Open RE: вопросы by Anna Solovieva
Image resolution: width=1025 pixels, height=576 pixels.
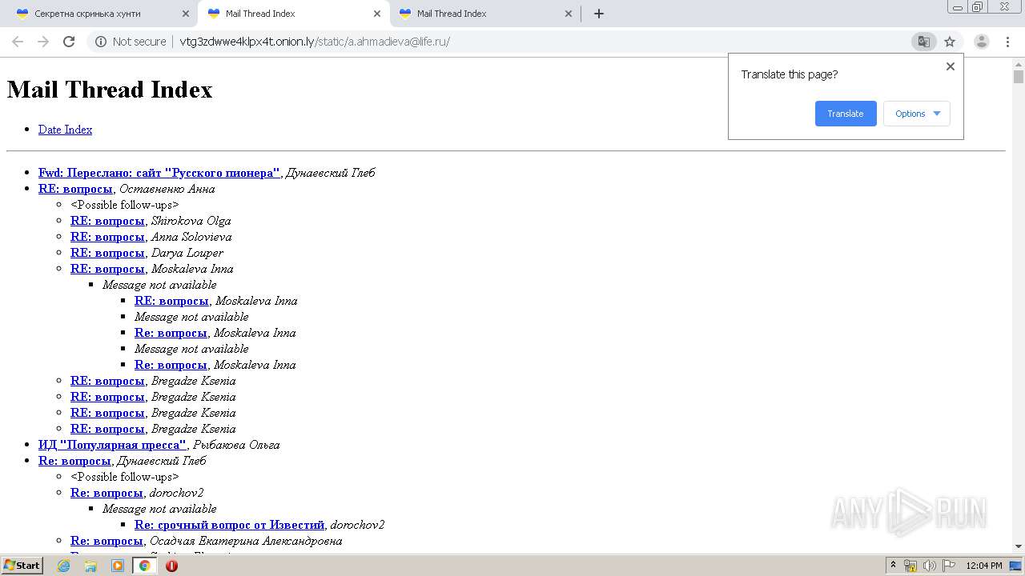(107, 237)
